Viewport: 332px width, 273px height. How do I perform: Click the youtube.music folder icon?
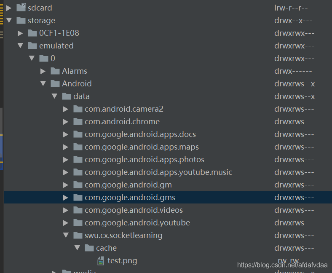(78, 172)
